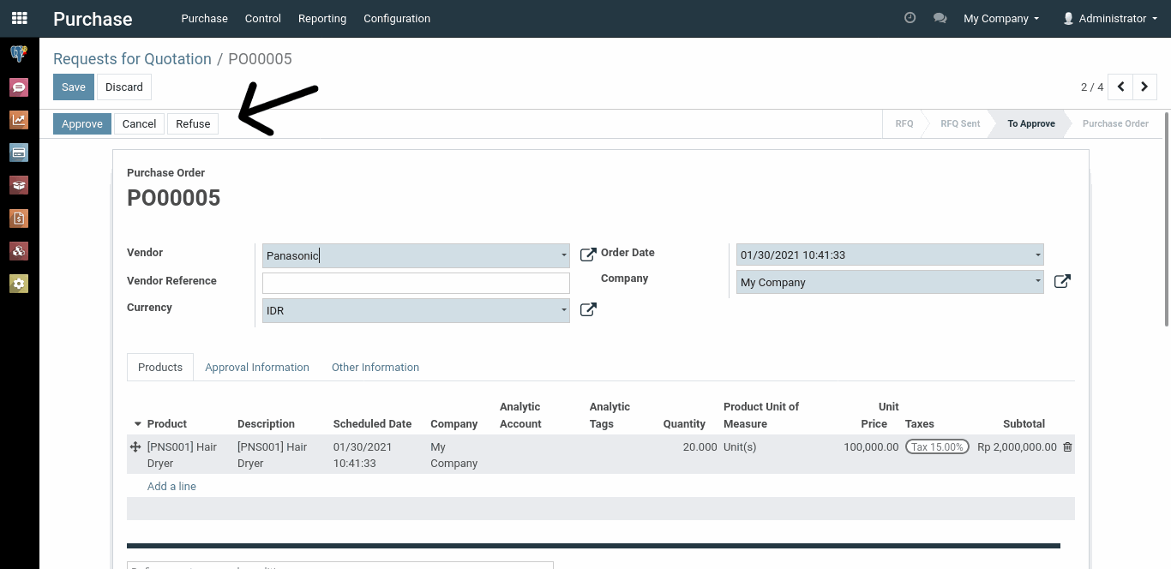Open the Order Date picker dropdown
The width and height of the screenshot is (1171, 569).
pos(1037,255)
